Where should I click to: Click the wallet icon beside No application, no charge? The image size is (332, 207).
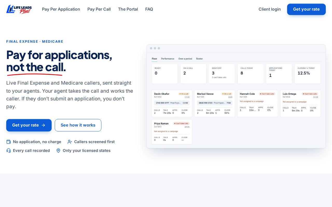click(x=9, y=142)
